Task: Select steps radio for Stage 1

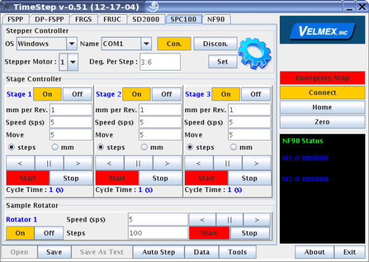Action: pyautogui.click(x=11, y=147)
